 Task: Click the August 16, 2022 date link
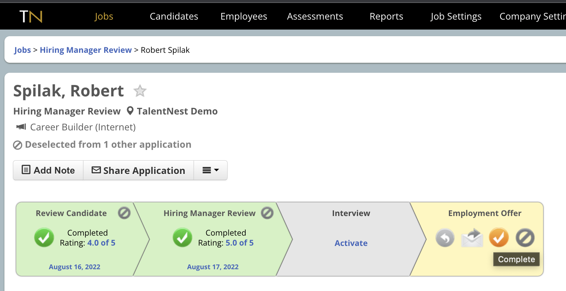(75, 267)
